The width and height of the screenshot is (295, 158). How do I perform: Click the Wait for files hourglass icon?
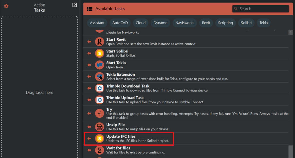(x=99, y=150)
